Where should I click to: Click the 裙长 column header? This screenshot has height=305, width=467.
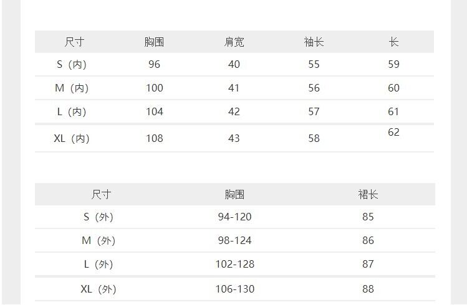pyautogui.click(x=368, y=194)
